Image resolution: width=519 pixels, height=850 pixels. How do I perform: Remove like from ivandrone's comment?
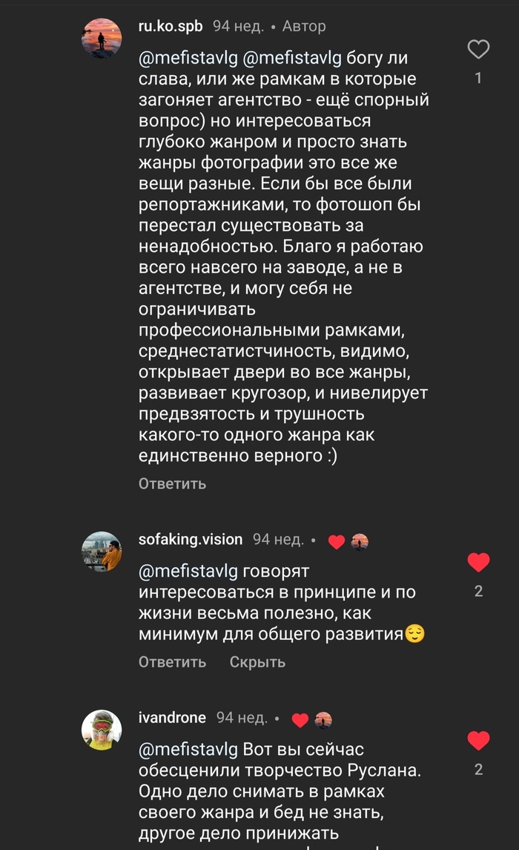(478, 740)
